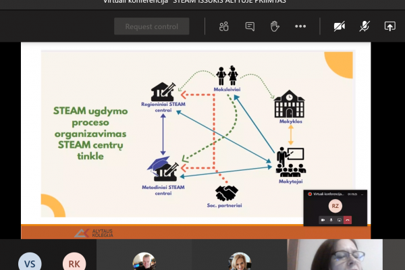Click the 'Mokyklos' label text
Viewport: 405px width, 270px height.
290,122
